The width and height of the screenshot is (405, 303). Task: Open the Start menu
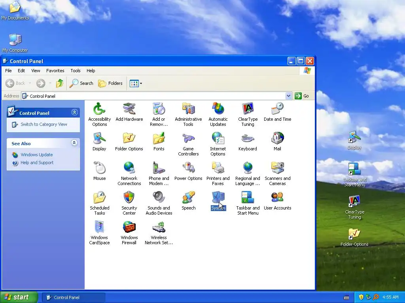pos(19,297)
